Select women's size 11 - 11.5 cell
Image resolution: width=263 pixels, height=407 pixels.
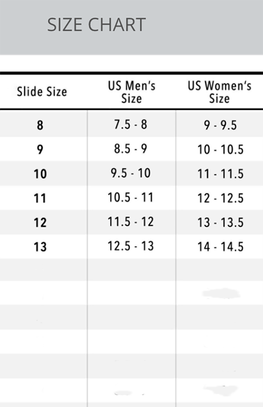(220, 174)
